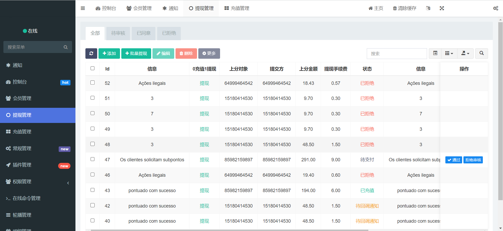Open the columns grid dropdown
This screenshot has height=231, width=503.
pyautogui.click(x=449, y=54)
